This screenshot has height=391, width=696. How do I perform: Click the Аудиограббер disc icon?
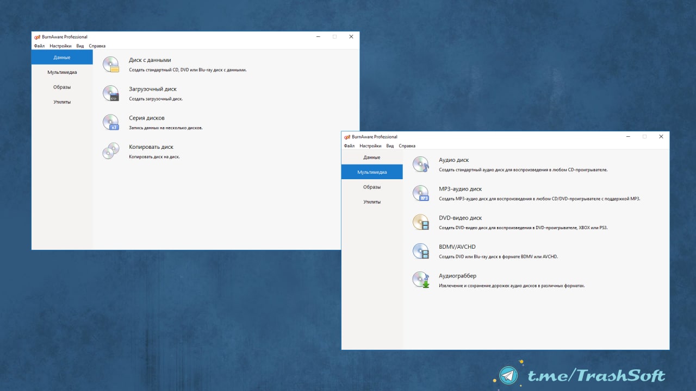click(x=421, y=280)
